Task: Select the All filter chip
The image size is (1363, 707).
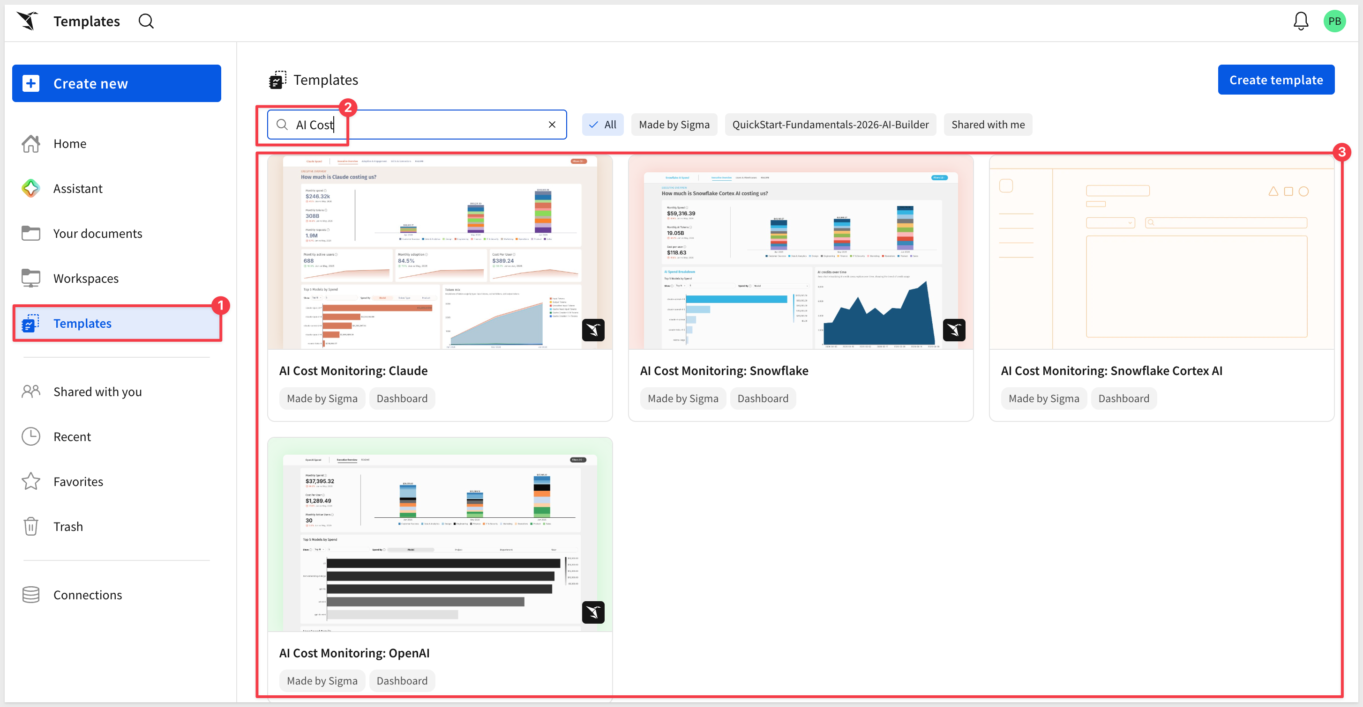Action: coord(603,125)
